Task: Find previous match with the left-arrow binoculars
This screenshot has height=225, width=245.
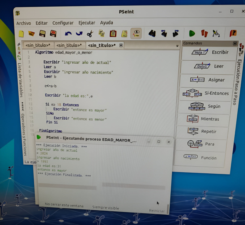Action: (164, 33)
